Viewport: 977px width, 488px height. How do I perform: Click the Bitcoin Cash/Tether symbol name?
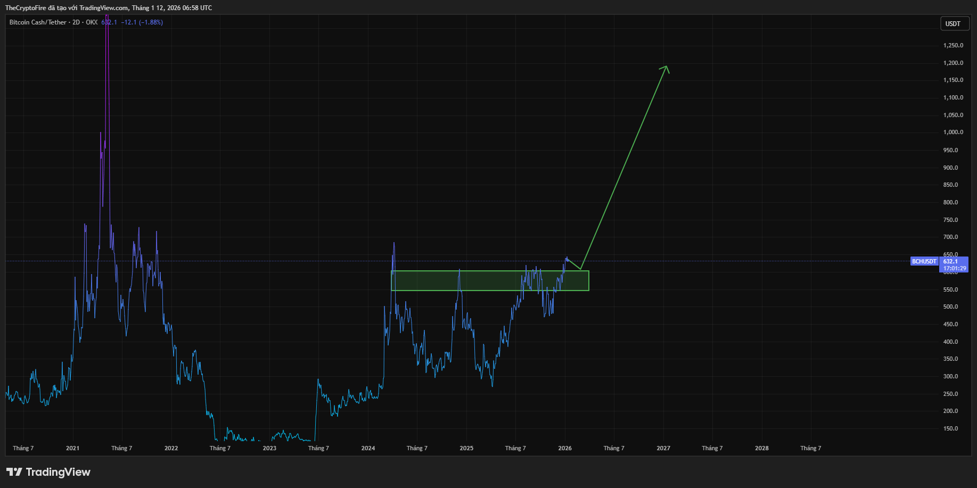(37, 22)
